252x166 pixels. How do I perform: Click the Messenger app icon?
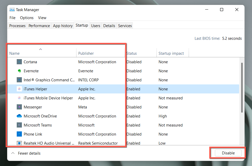coord(19,107)
